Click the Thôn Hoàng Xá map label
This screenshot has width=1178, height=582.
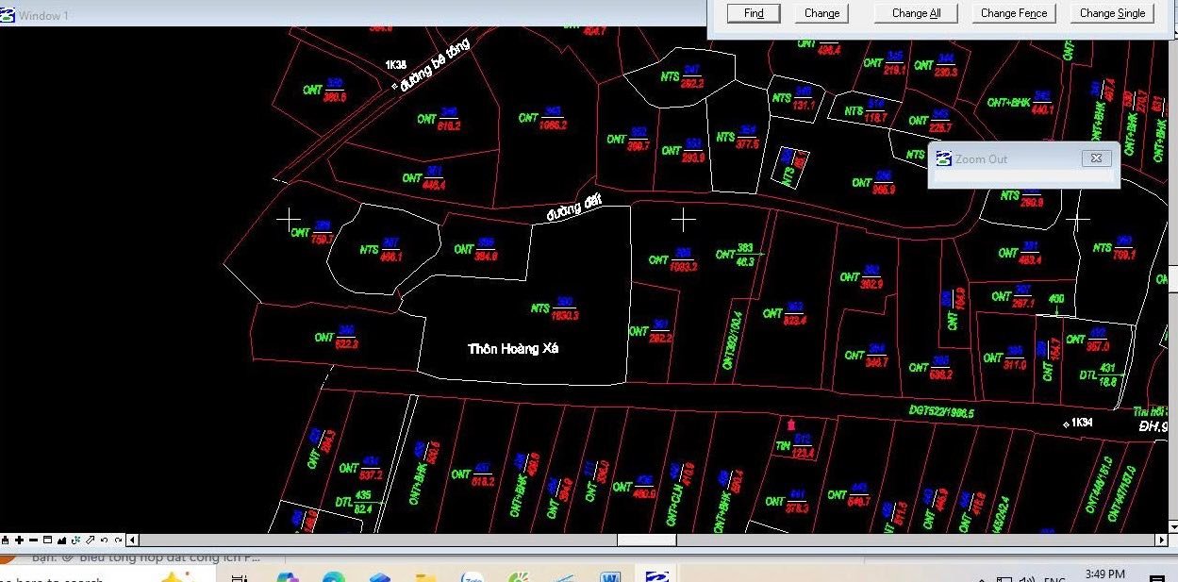tap(513, 349)
